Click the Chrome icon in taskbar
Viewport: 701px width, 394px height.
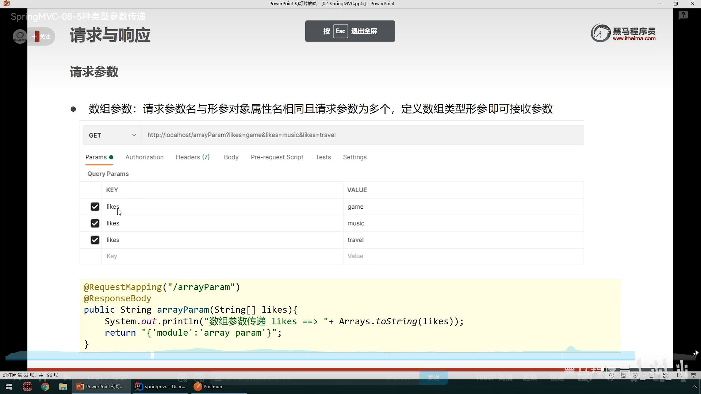(45, 387)
